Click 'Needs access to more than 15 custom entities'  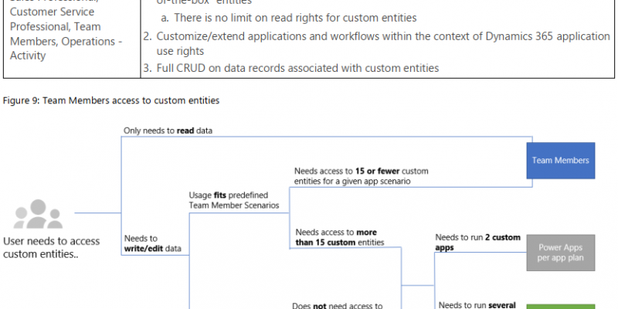click(x=340, y=237)
